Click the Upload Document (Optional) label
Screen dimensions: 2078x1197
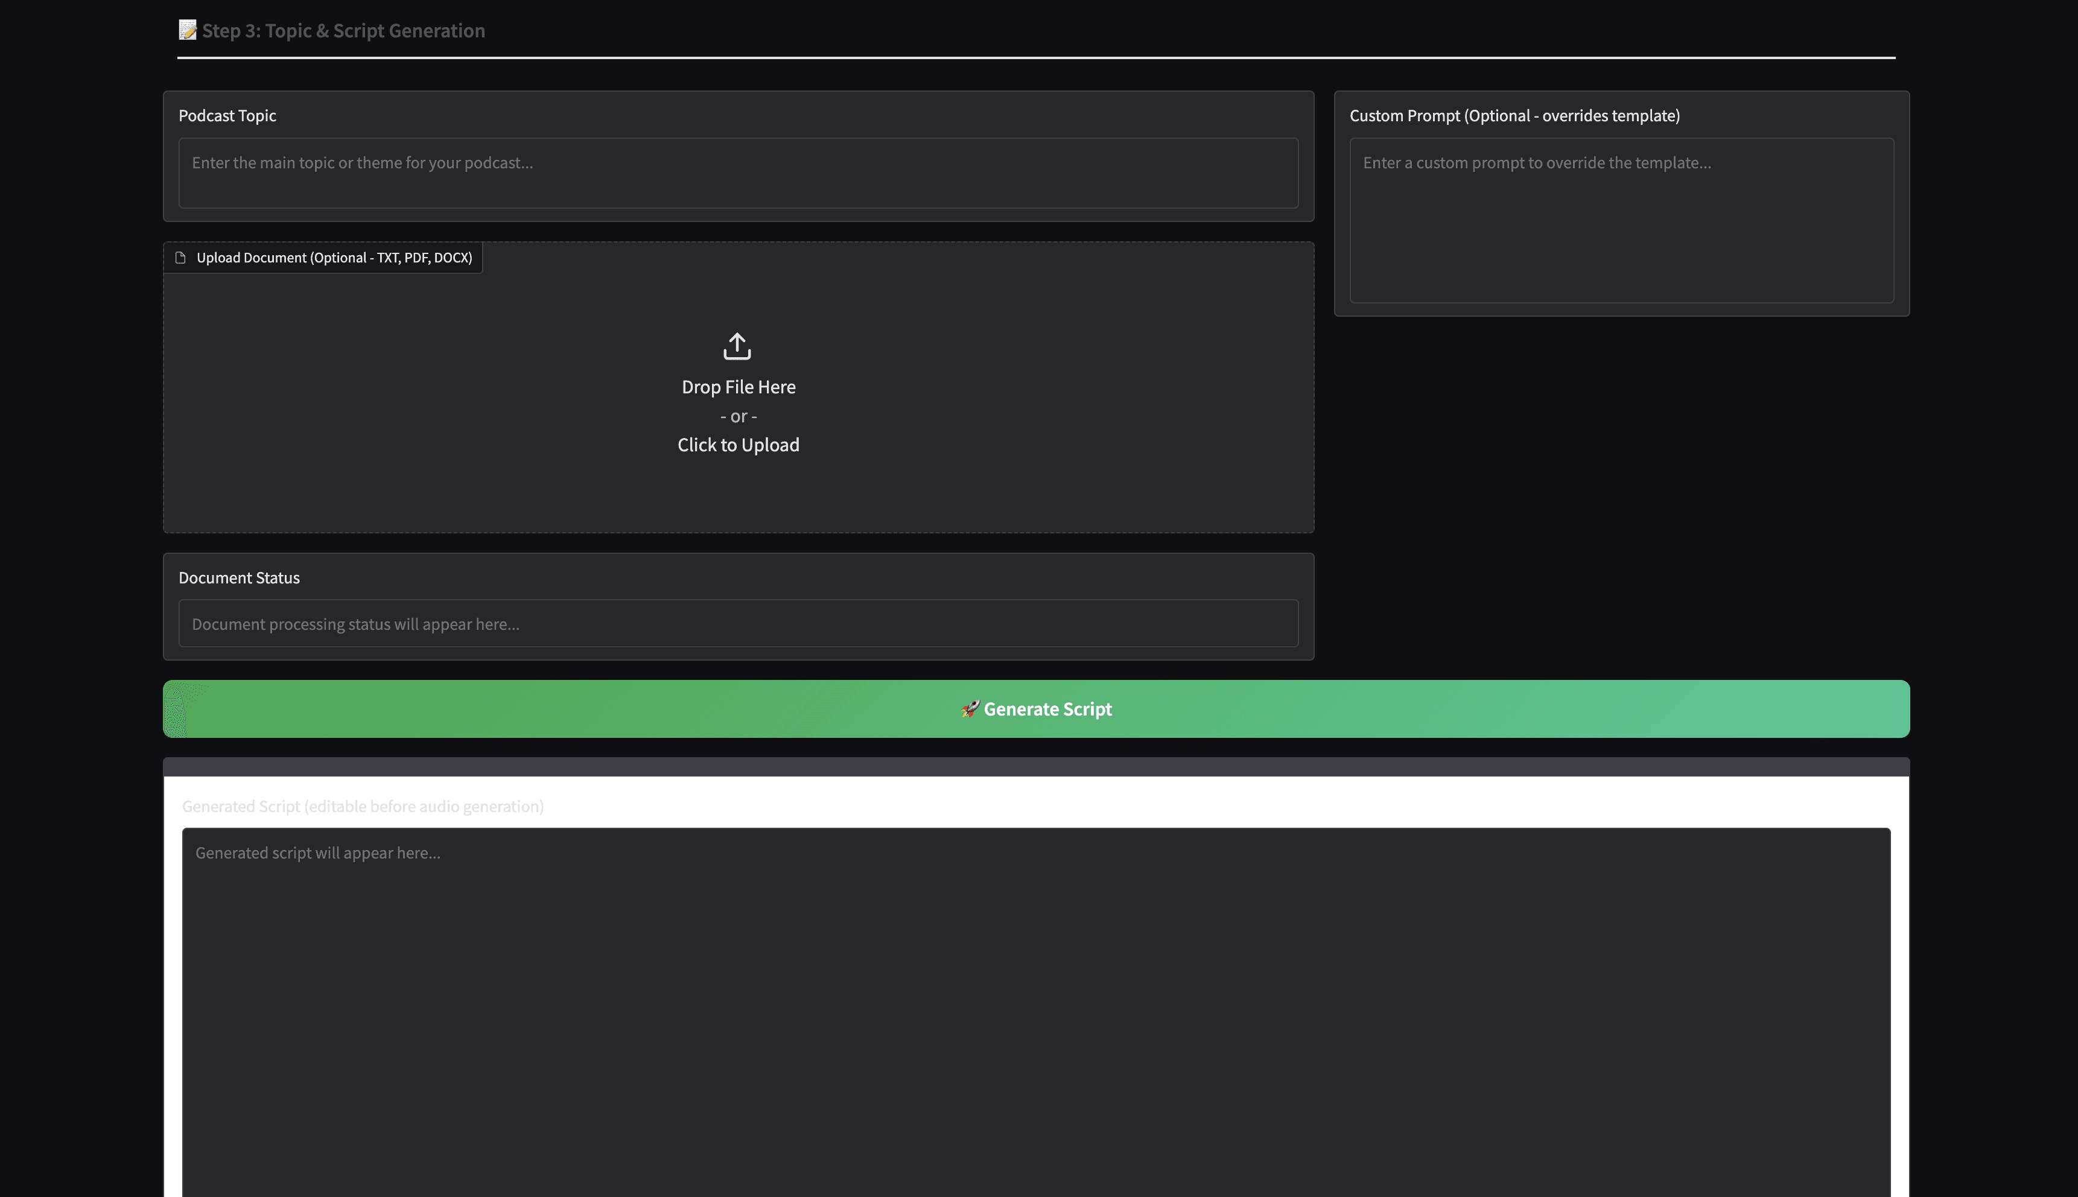point(334,258)
